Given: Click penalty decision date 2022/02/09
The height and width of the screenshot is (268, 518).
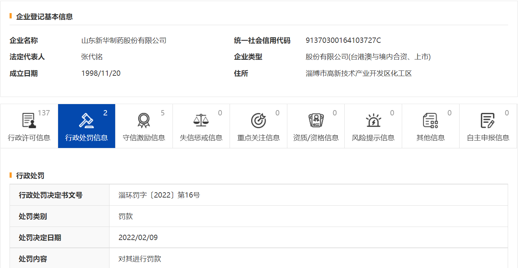Looking at the screenshot, I should [x=138, y=238].
